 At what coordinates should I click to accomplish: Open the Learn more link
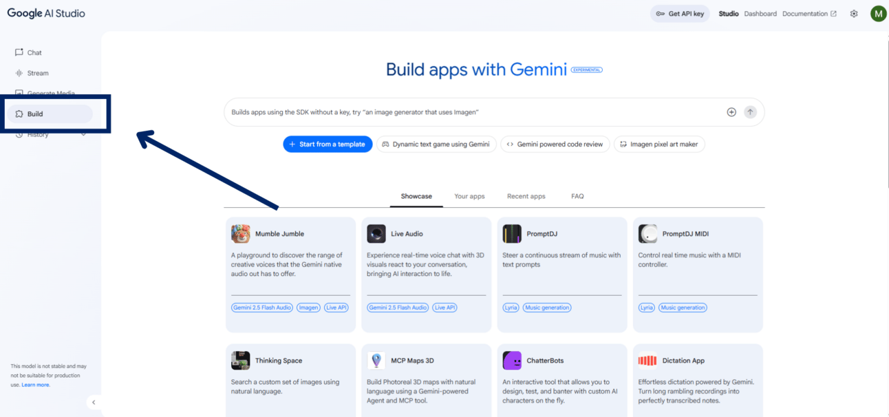[36, 385]
